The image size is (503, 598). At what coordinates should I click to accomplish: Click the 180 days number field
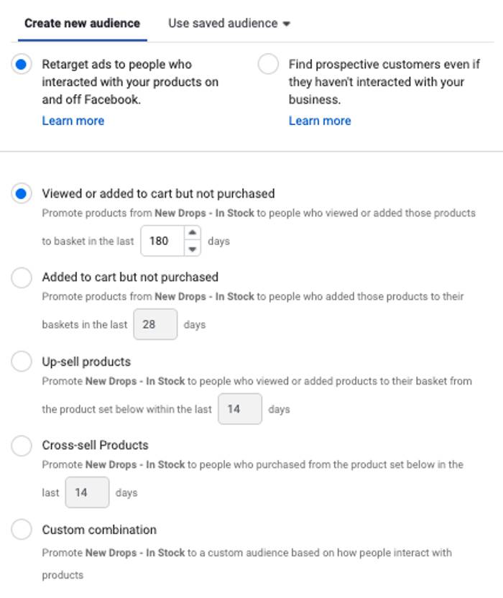click(x=161, y=241)
